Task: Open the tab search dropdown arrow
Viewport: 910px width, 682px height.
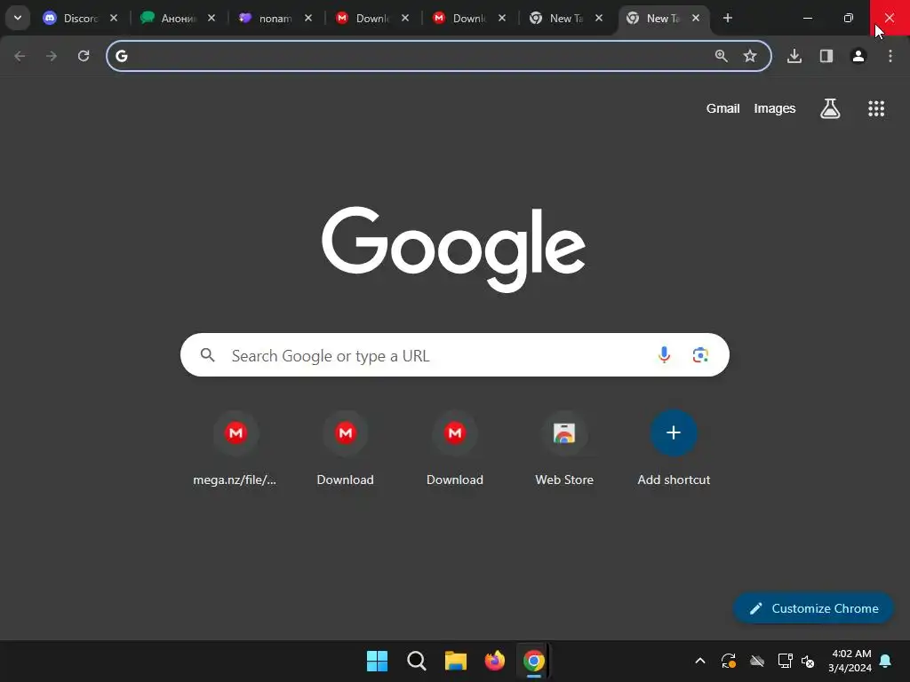Action: pos(18,18)
